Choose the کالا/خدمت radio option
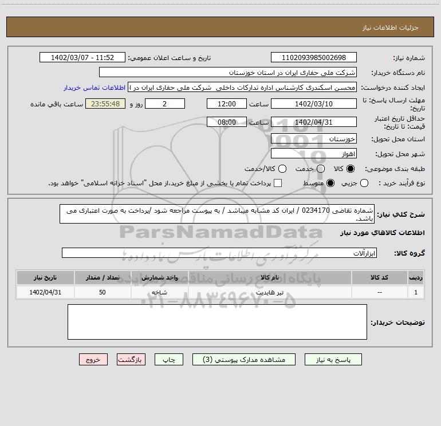The height and width of the screenshot is (426, 441). 281,169
